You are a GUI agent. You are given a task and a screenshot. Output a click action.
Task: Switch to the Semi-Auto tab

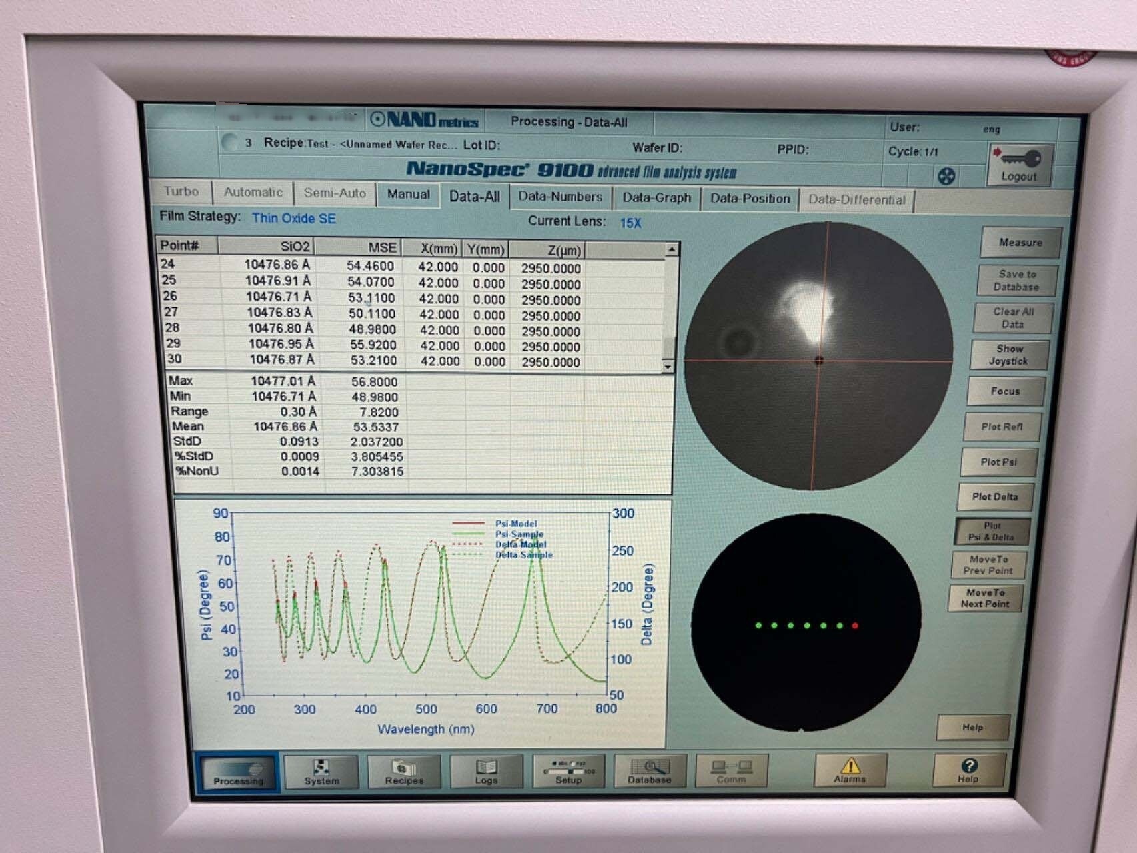tap(335, 193)
